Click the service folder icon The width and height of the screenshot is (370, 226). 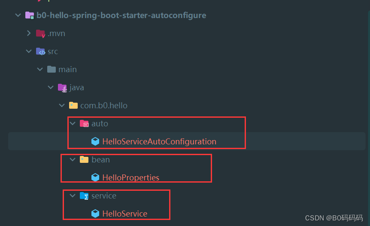pyautogui.click(x=84, y=196)
